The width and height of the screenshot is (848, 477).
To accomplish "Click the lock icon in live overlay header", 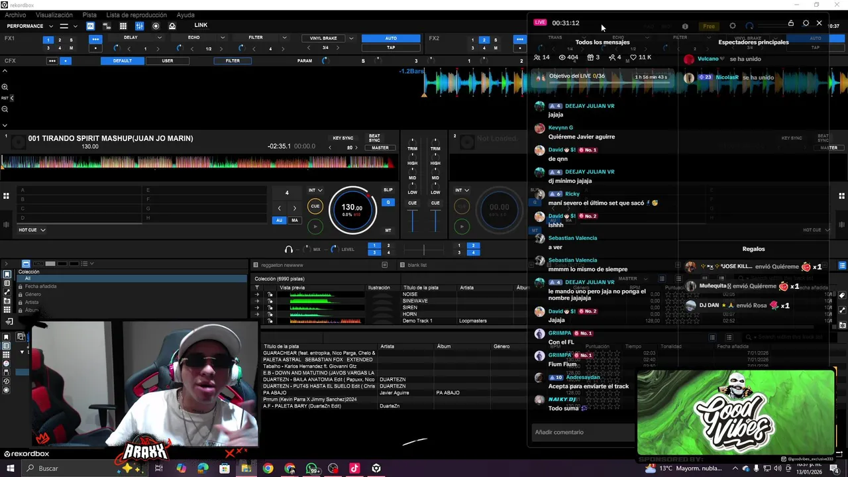I will pos(790,23).
